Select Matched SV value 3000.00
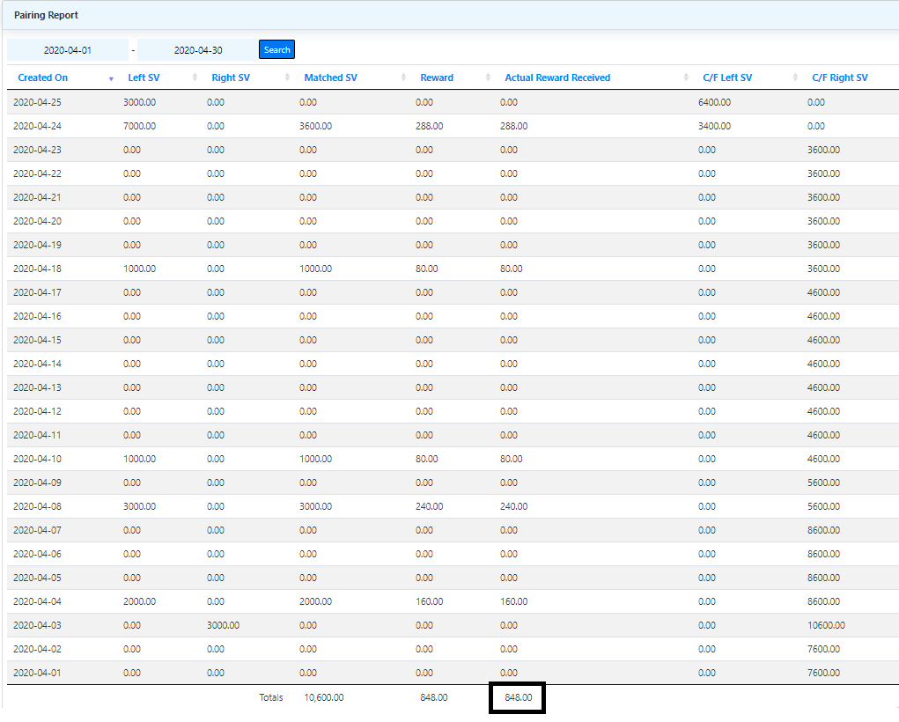This screenshot has width=899, height=722. (315, 506)
